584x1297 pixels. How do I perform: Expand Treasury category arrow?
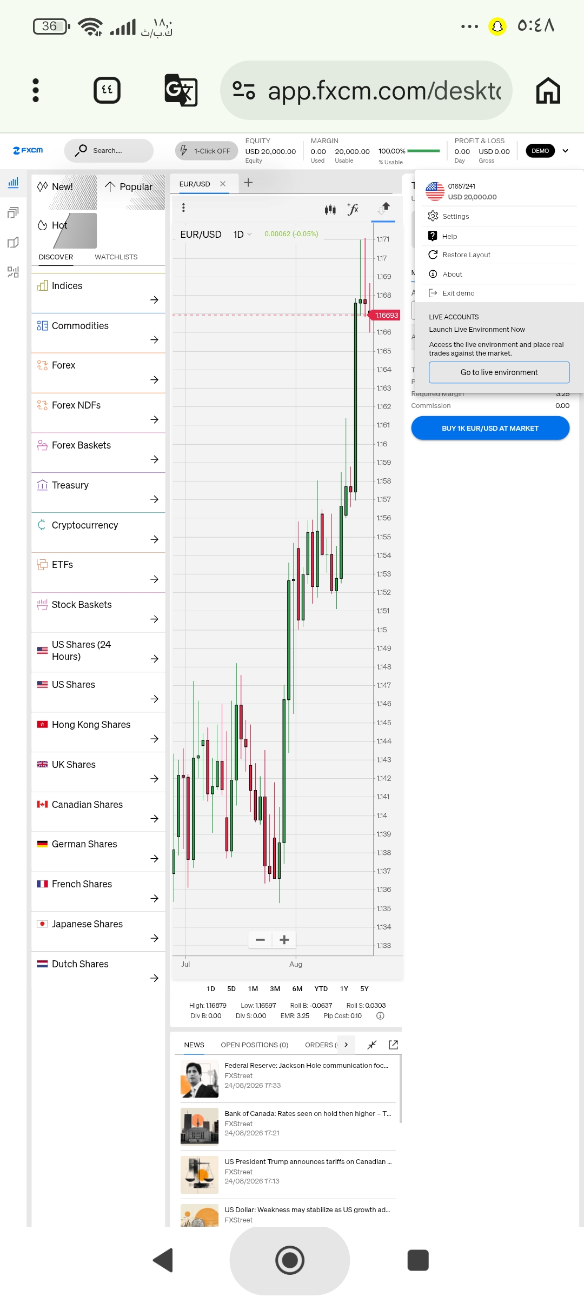point(154,499)
